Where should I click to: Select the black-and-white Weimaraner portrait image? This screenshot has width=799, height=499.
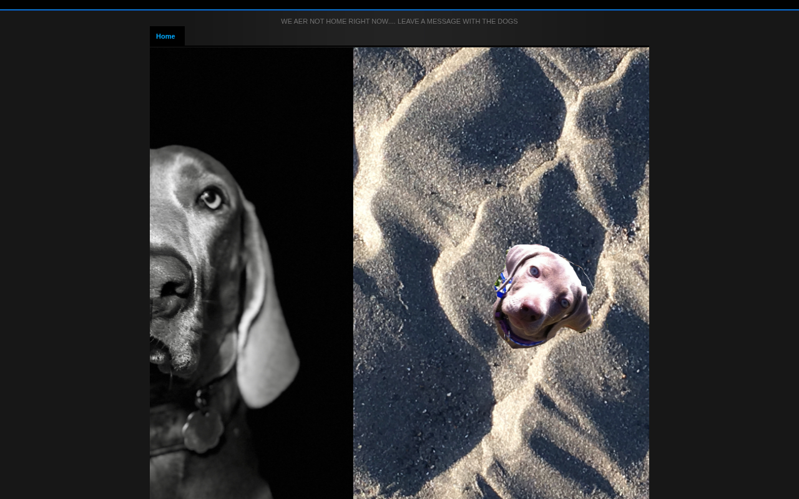coord(252,273)
